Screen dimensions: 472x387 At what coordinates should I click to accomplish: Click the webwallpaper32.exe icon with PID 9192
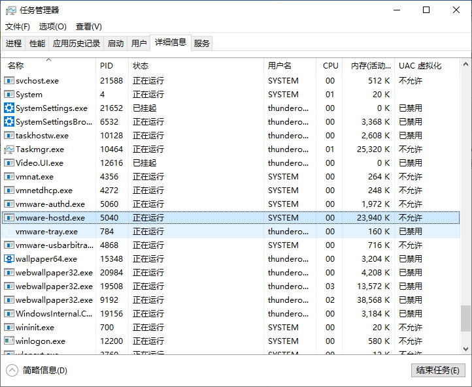pos(9,300)
